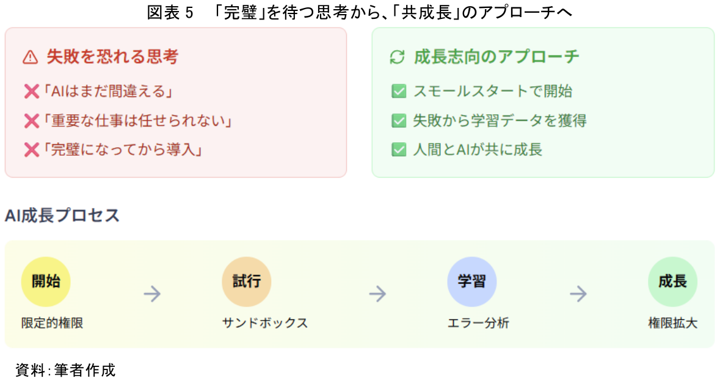Click the blue 学習 circle
The height and width of the screenshot is (381, 720).
pyautogui.click(x=471, y=281)
